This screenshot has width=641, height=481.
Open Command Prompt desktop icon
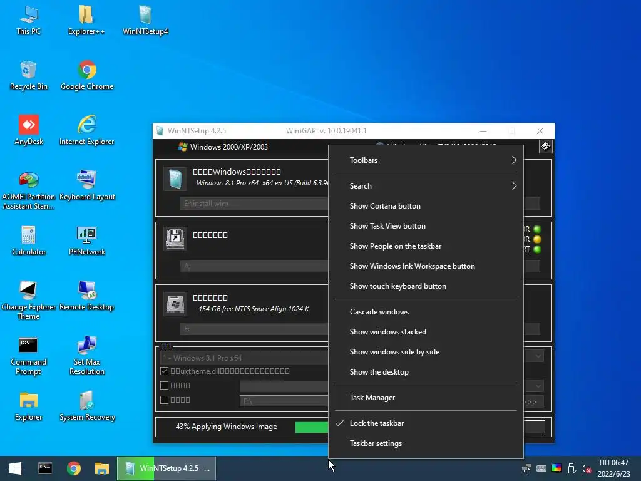point(29,356)
